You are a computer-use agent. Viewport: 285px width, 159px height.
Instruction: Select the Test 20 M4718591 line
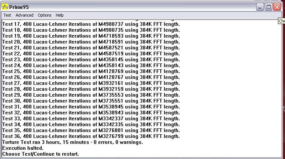tap(91, 42)
